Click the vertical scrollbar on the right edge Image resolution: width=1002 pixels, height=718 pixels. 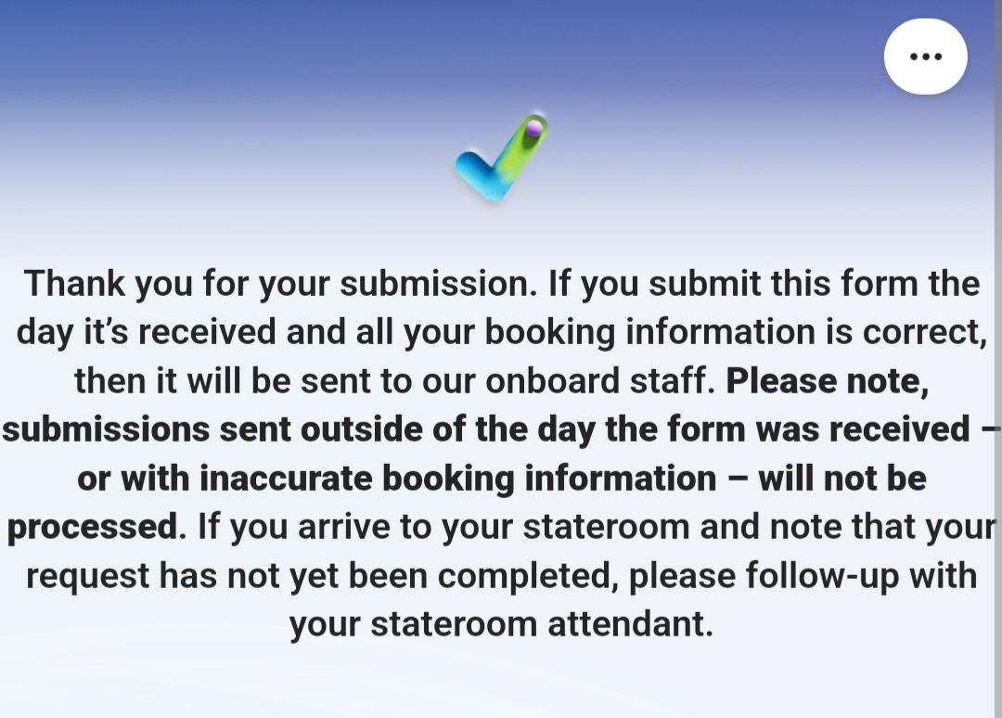998,359
